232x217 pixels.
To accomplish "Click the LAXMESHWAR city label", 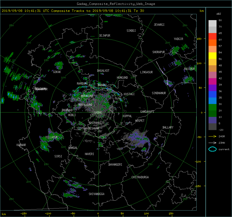I will click(x=91, y=128).
